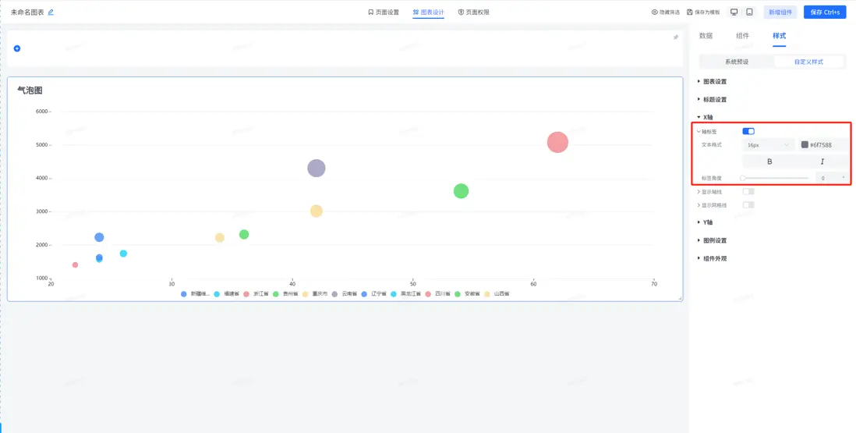Choose the 系统预设 style option

point(737,62)
